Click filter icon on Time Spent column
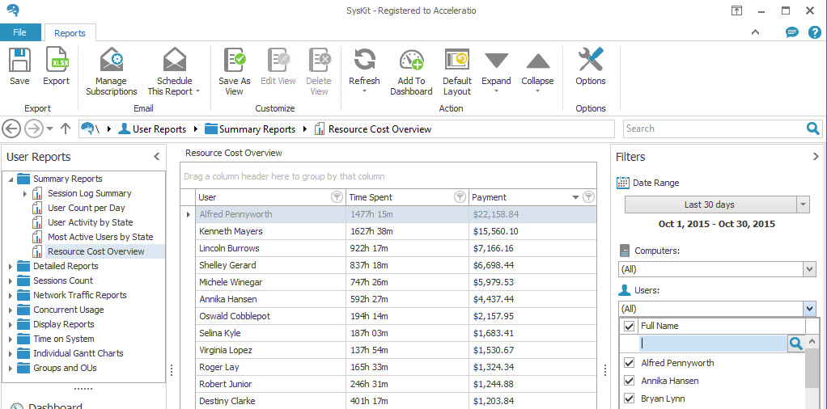827x409 pixels. (460, 197)
